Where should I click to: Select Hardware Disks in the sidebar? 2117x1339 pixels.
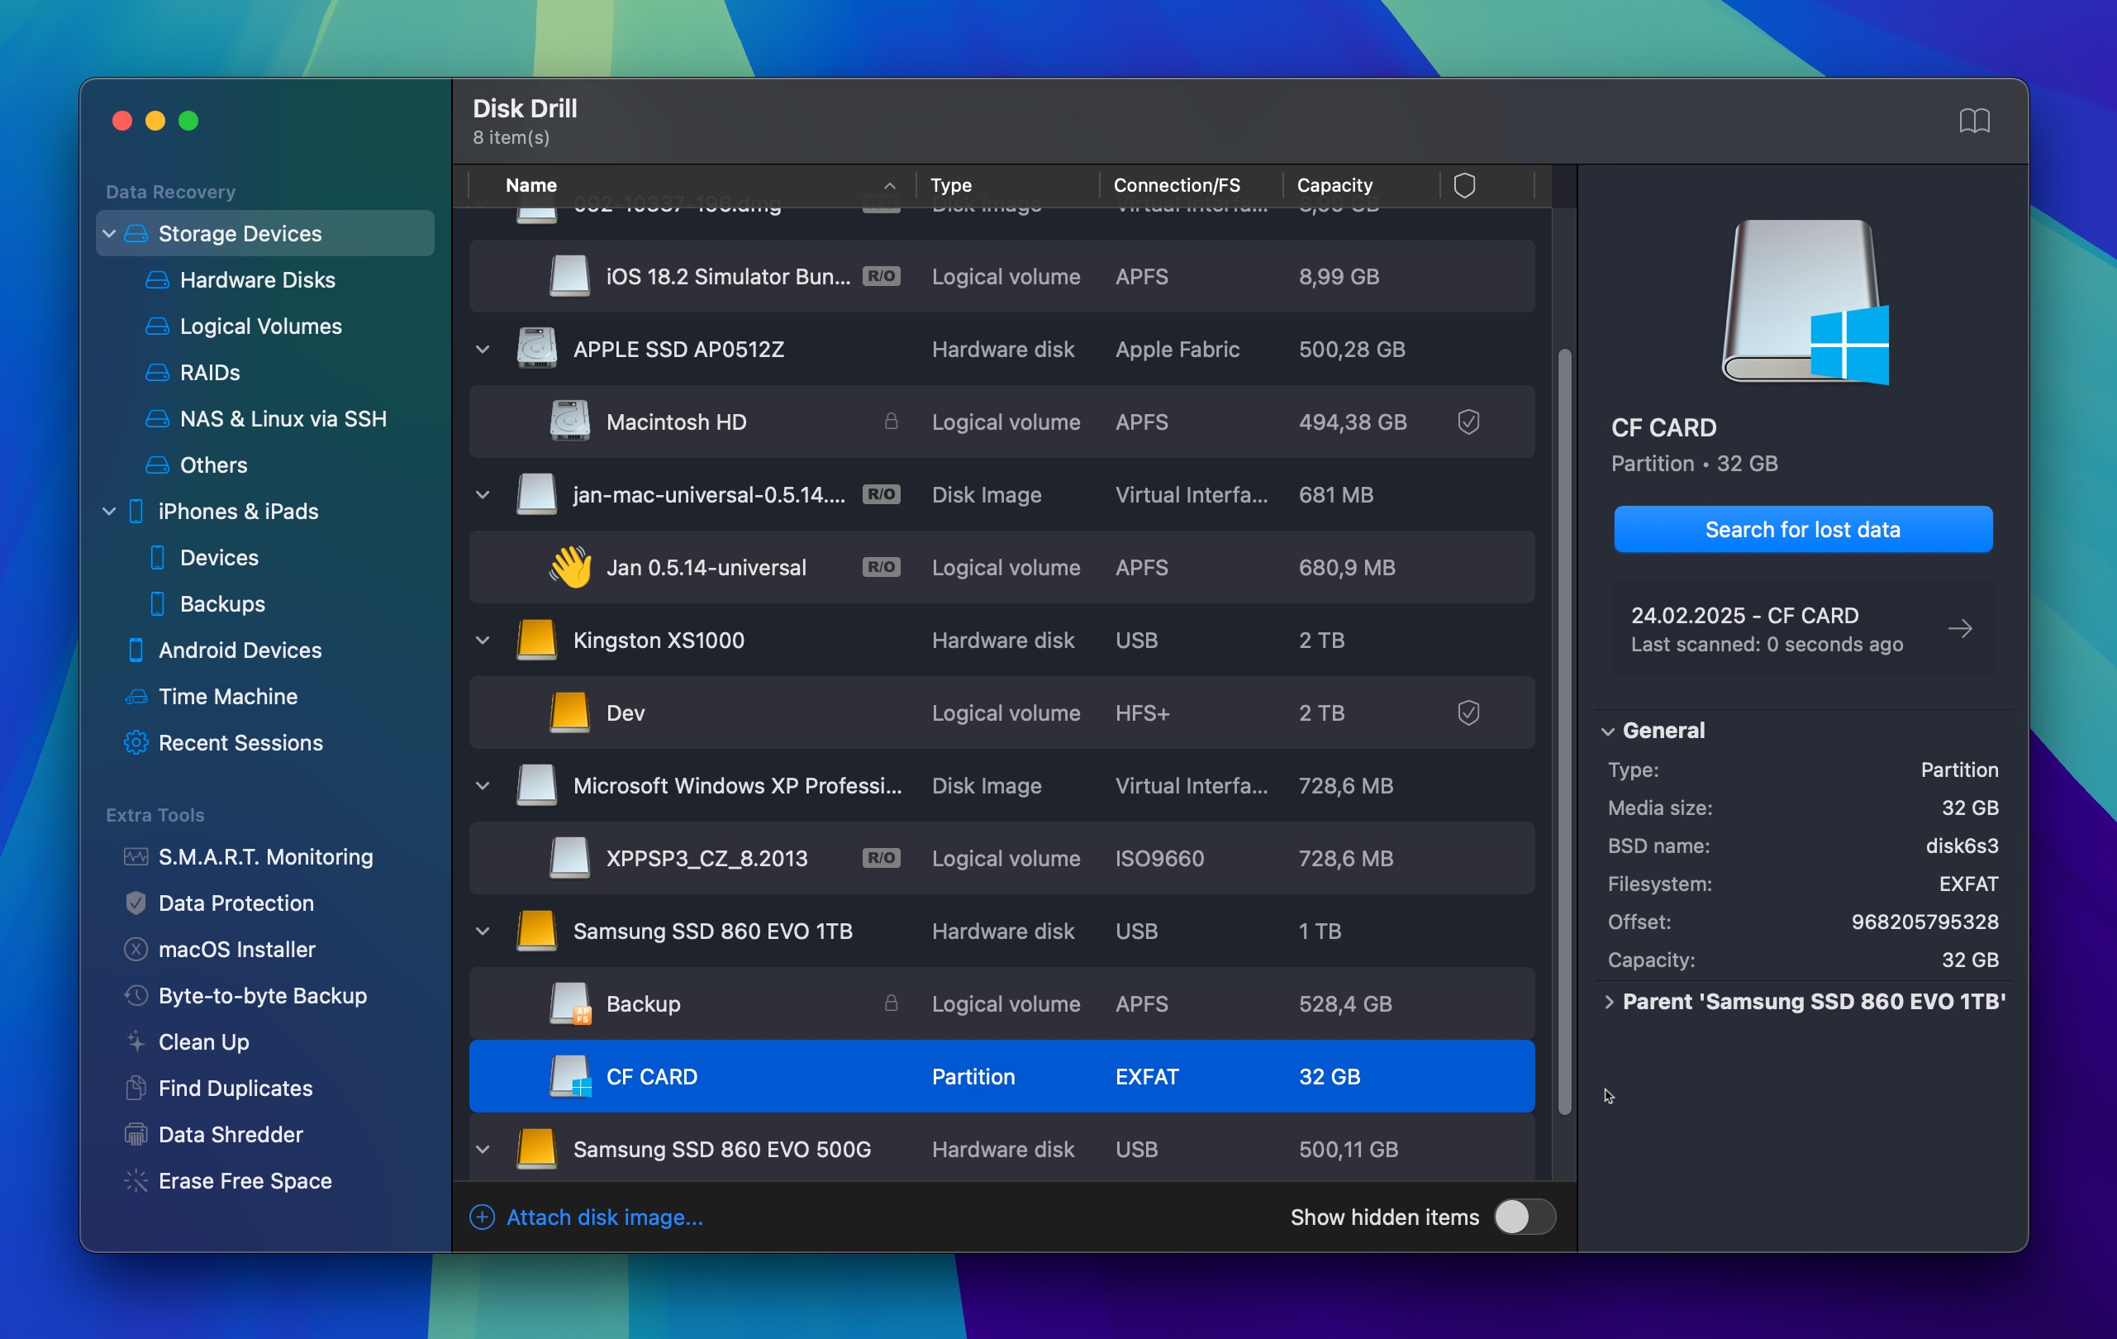coord(257,279)
